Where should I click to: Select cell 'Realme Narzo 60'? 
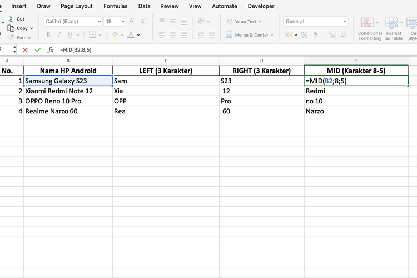pos(68,111)
